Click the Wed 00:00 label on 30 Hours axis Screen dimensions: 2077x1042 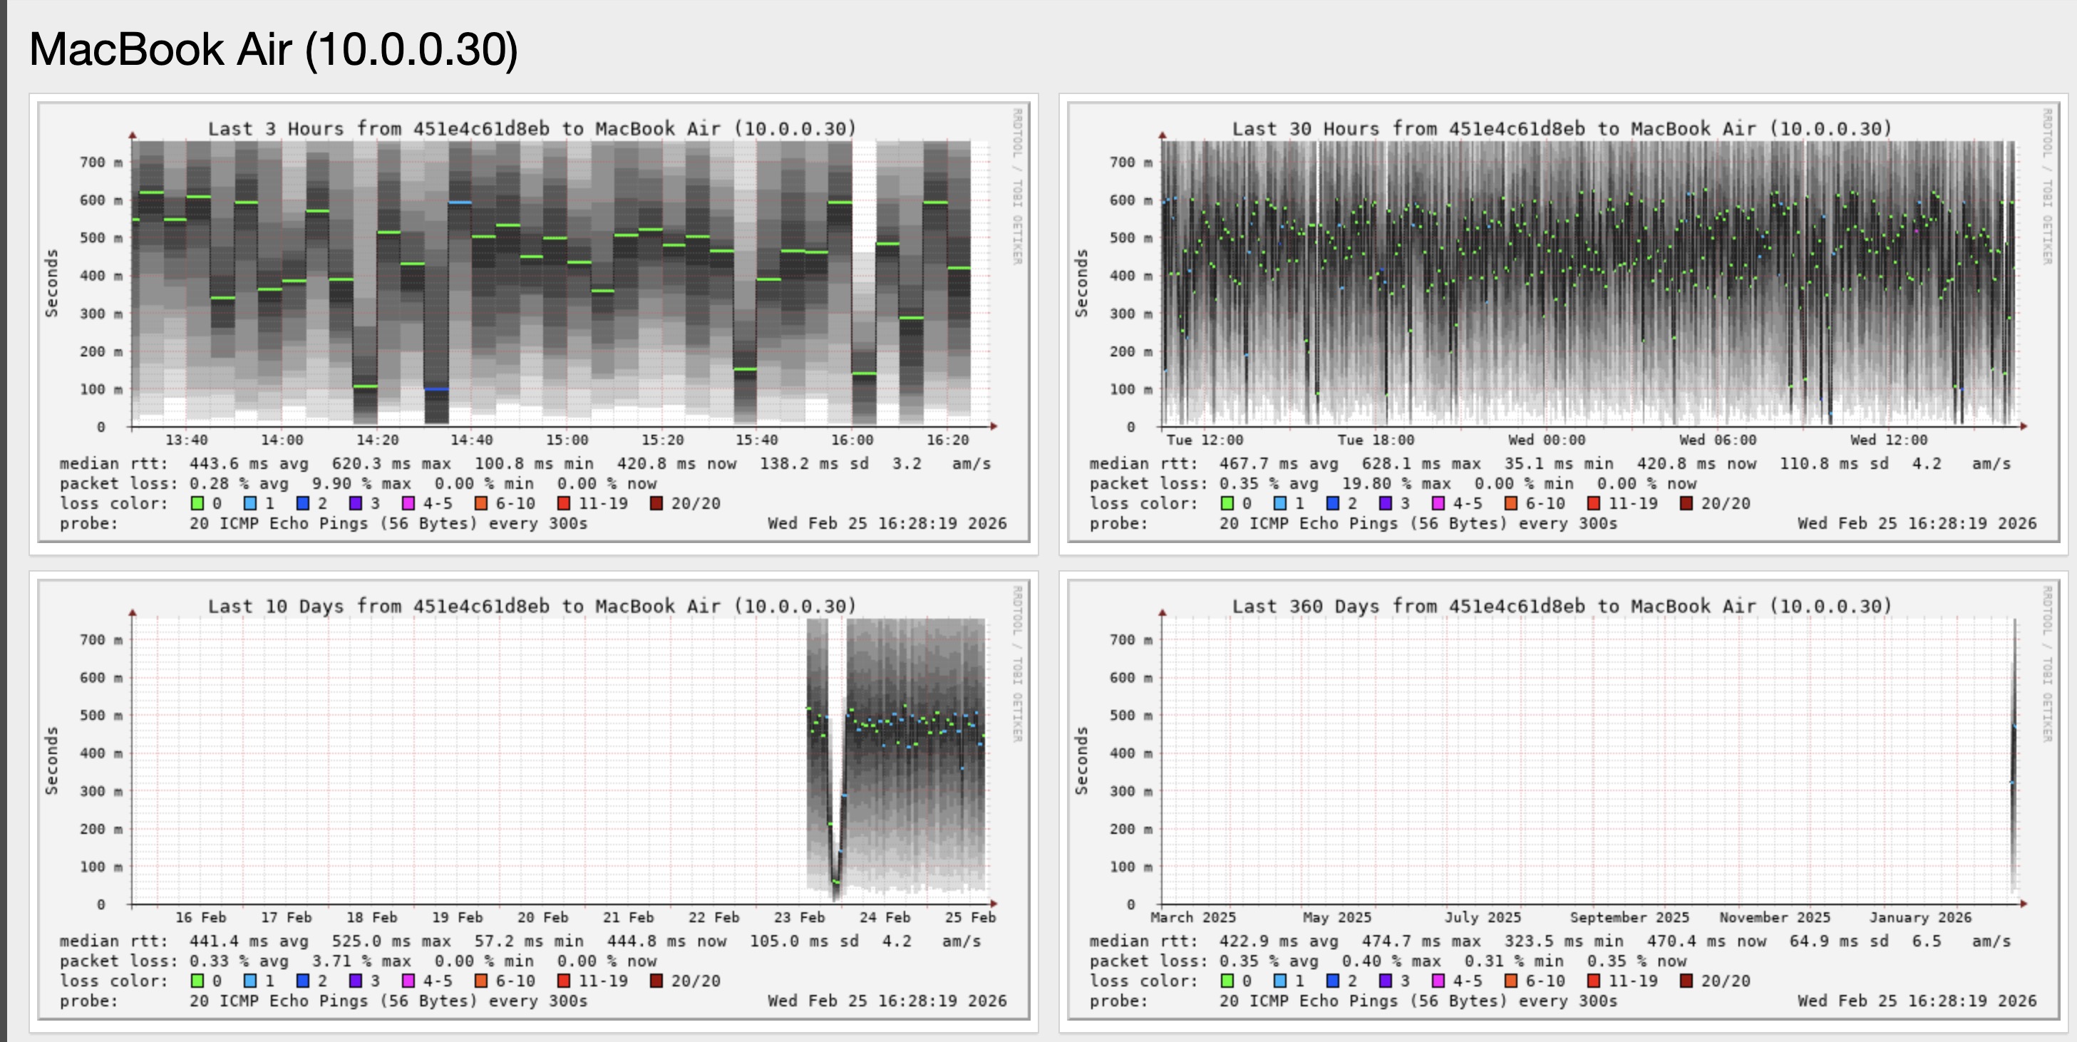tap(1546, 440)
